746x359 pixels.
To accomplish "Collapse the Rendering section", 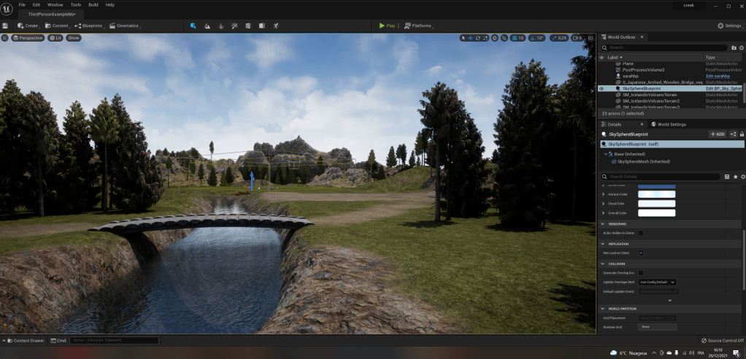I will pyautogui.click(x=603, y=224).
